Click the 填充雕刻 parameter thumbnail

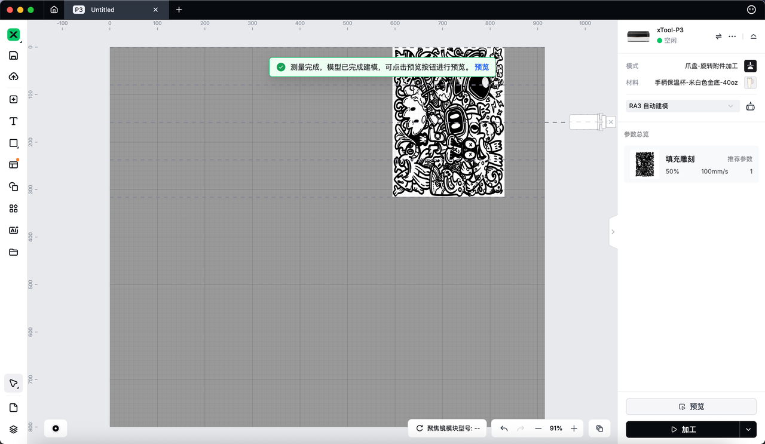click(644, 164)
